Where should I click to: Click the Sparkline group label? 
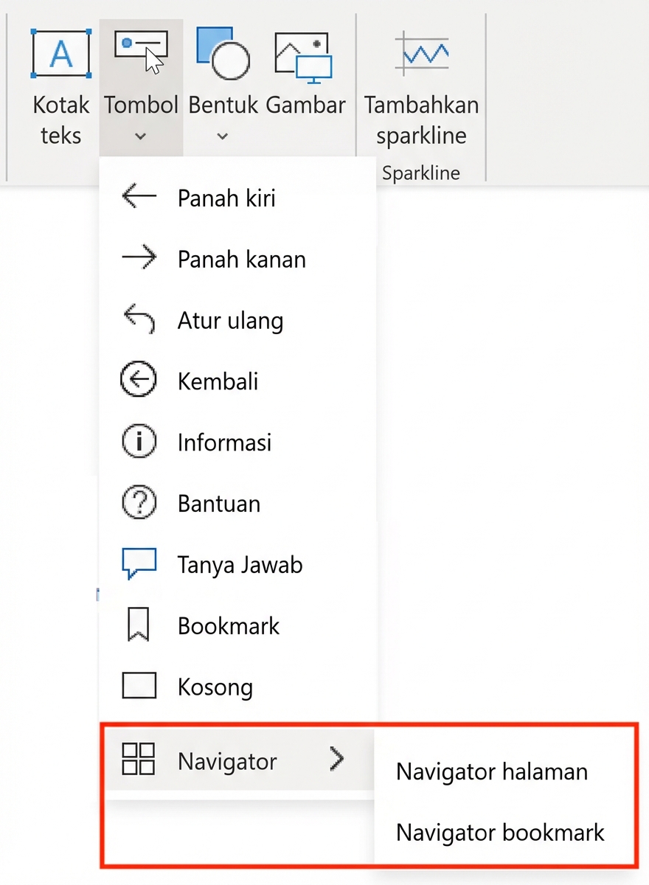421,173
